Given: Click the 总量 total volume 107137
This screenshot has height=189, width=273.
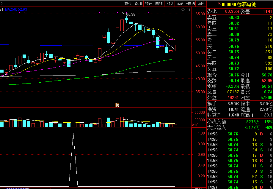Looking at the screenshot, I should (232, 92).
